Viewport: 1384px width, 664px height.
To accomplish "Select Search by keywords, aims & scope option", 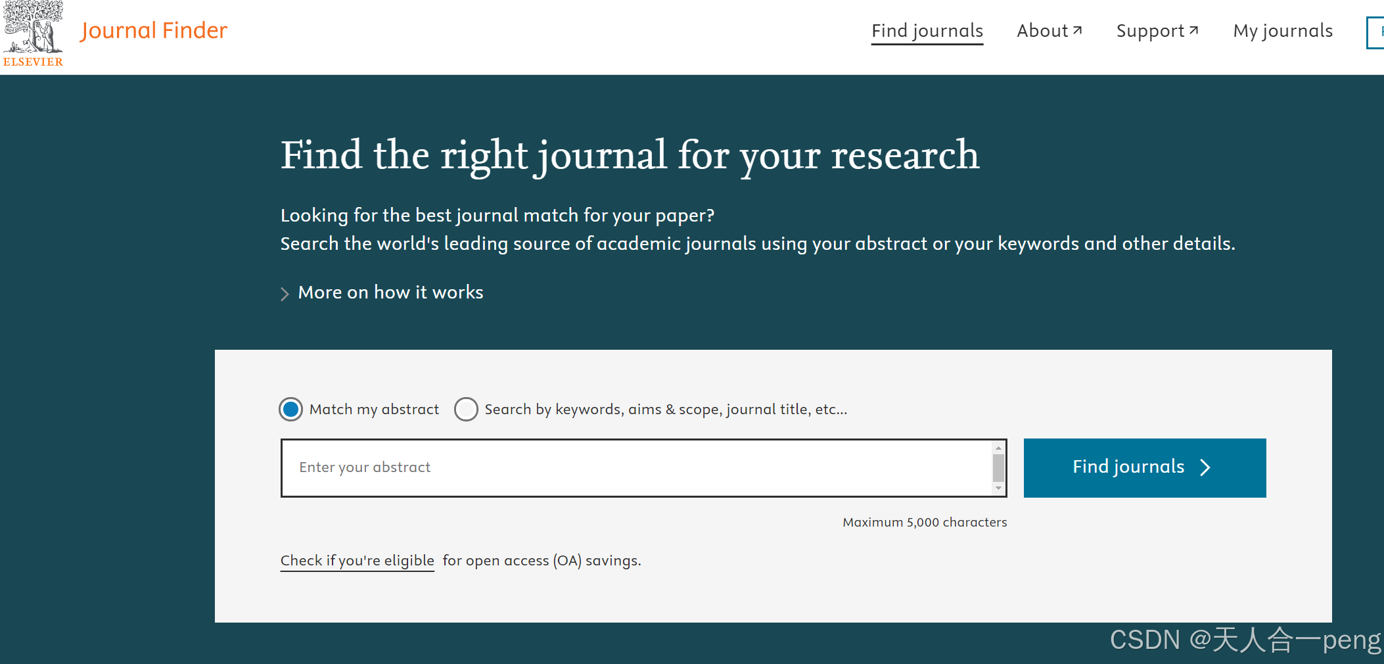I will click(466, 409).
